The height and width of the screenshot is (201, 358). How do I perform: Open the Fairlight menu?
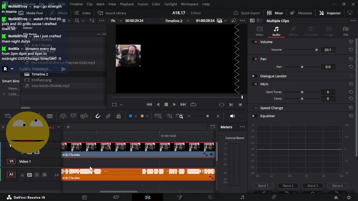[x=171, y=4]
